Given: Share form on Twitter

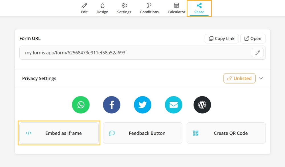Looking at the screenshot, I should (142, 105).
